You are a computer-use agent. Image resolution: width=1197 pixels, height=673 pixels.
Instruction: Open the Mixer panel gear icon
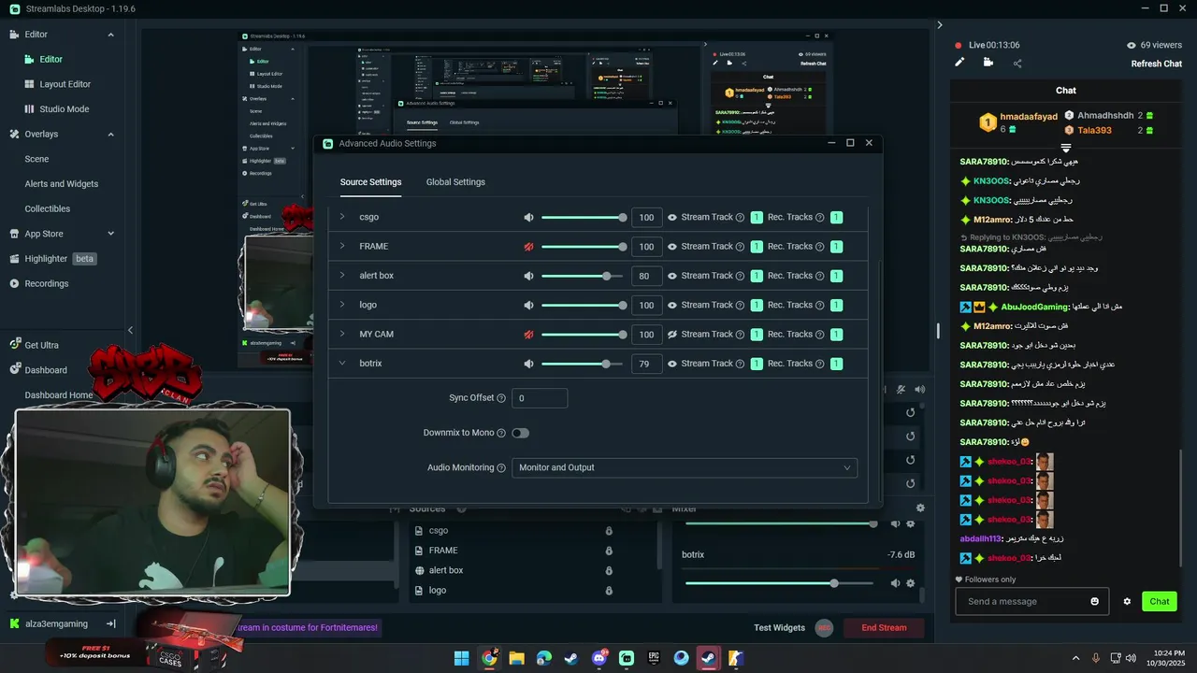[920, 508]
